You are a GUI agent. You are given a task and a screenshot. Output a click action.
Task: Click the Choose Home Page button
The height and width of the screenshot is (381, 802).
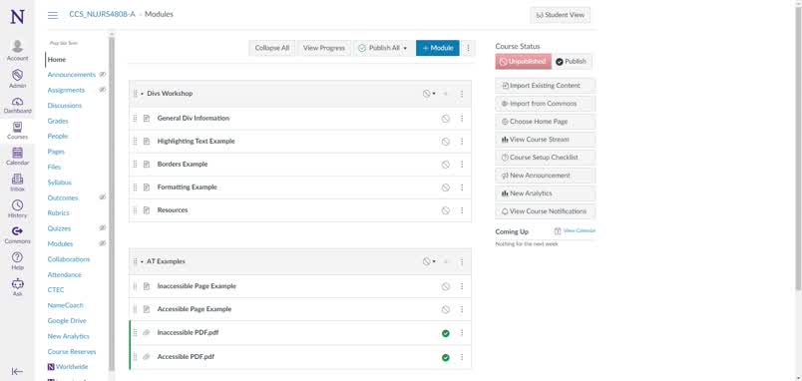(546, 122)
